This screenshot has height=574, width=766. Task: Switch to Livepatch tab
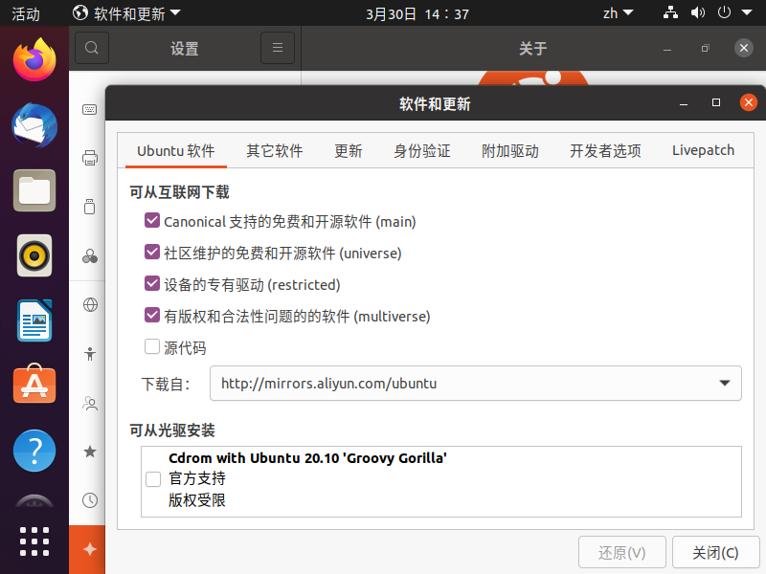(x=703, y=151)
